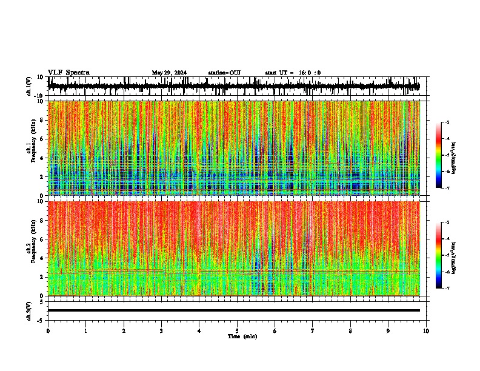
Task: Click the "1" tick on the time axis
Action: (85, 331)
